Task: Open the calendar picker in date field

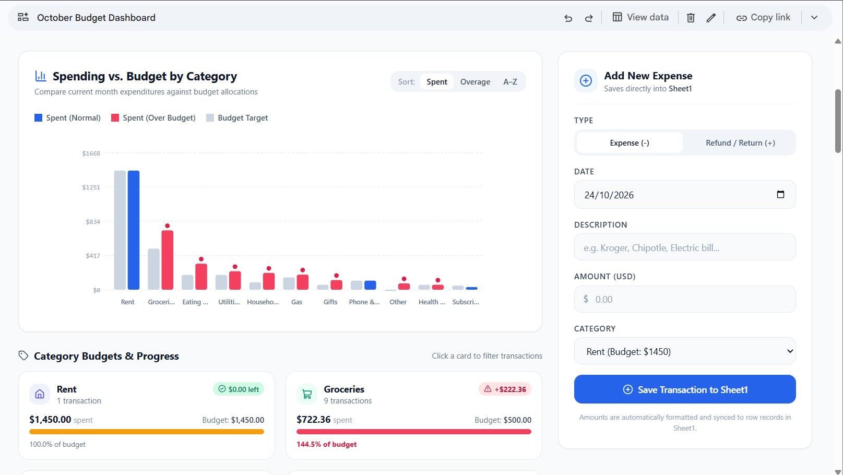Action: 780,195
